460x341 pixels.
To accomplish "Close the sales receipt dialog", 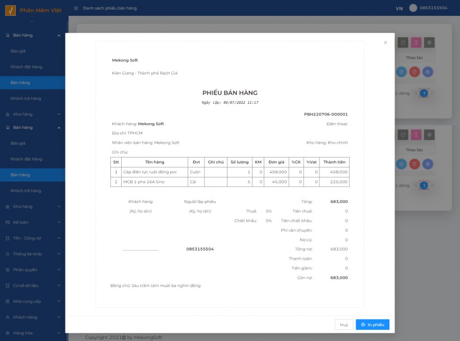I will coord(385,42).
